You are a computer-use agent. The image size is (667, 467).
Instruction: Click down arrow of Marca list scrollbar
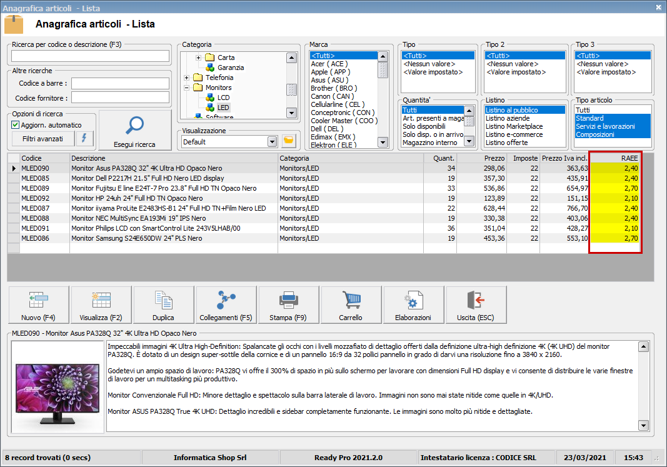pyautogui.click(x=383, y=143)
